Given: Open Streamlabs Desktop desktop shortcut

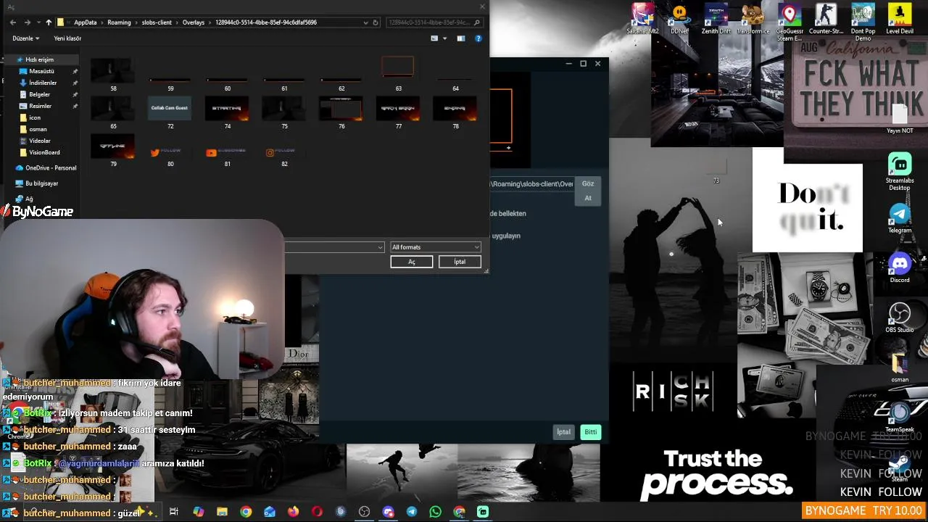Looking at the screenshot, I should pos(900,171).
